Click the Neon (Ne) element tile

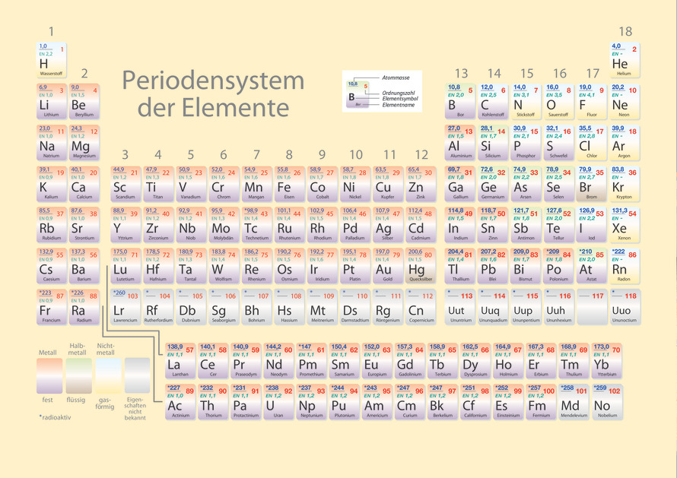[x=625, y=101]
